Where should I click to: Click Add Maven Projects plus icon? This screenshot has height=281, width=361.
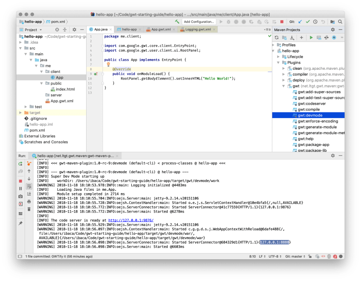coord(302,37)
